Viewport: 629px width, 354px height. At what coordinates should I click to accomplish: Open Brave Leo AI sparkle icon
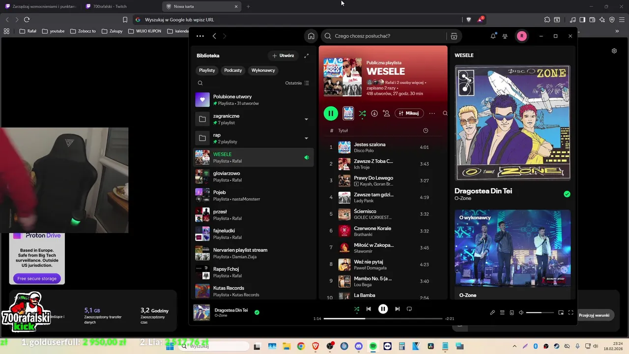click(602, 20)
